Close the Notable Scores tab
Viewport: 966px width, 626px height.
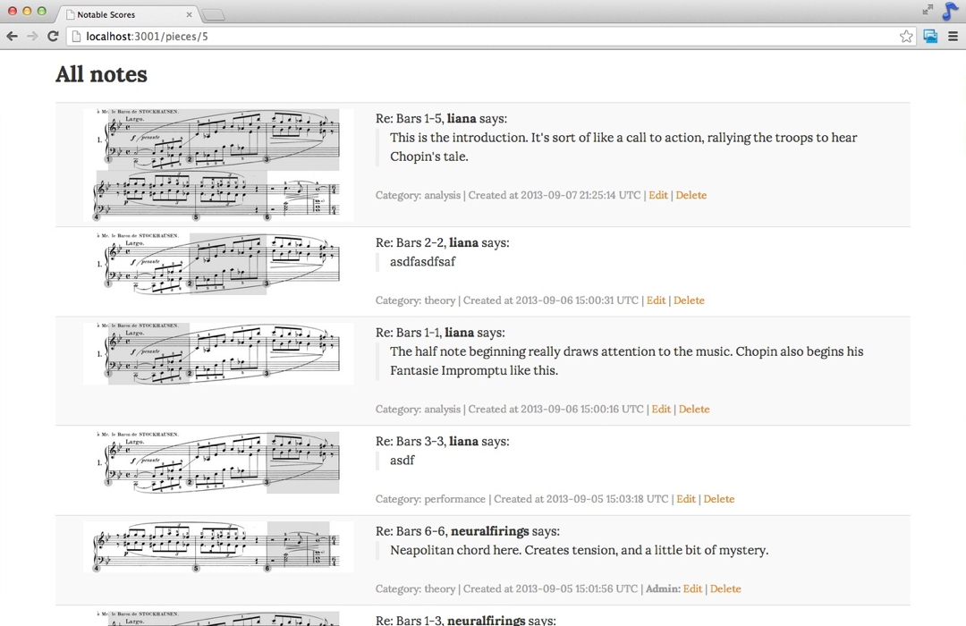tap(189, 14)
